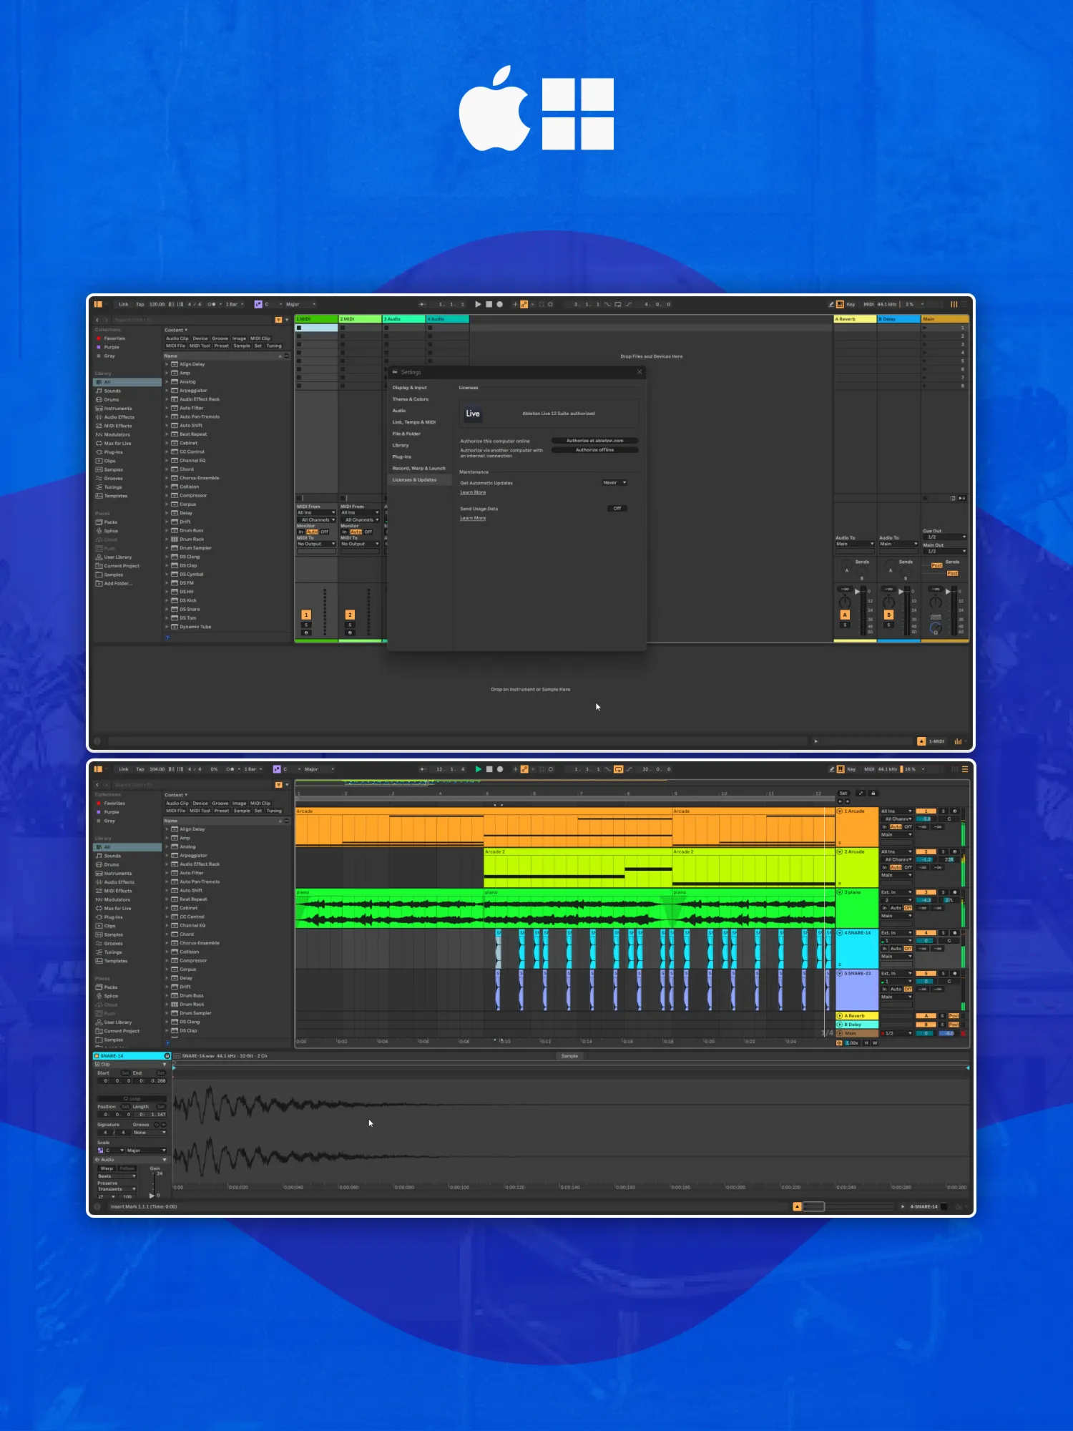The height and width of the screenshot is (1431, 1073).
Task: Toggle Send Usage Data Off switch
Action: (617, 509)
